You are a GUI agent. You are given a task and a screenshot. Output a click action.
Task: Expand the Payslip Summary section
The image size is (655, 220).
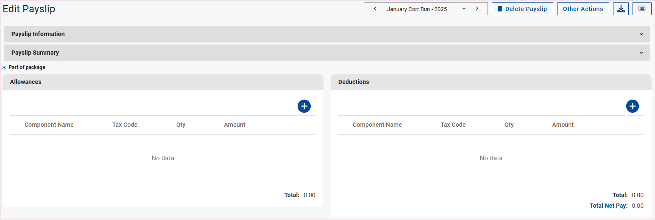click(326, 53)
